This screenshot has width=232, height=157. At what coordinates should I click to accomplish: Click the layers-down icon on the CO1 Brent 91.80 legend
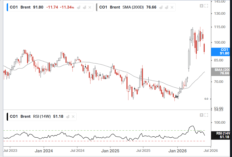84,7
